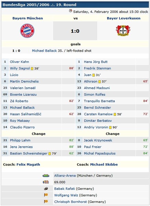Open coach Felix Magath's page
The image size is (150, 206).
tap(28, 164)
